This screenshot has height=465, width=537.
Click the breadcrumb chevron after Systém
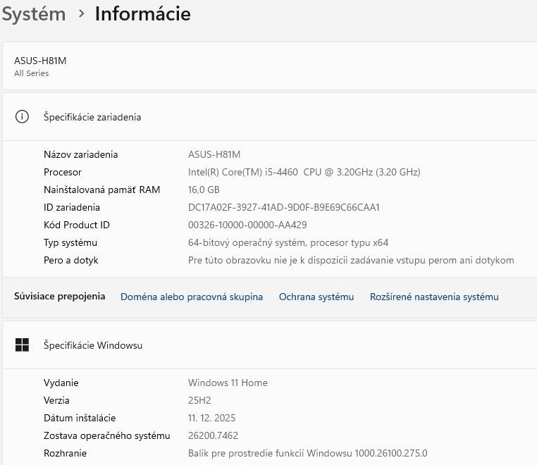click(81, 13)
